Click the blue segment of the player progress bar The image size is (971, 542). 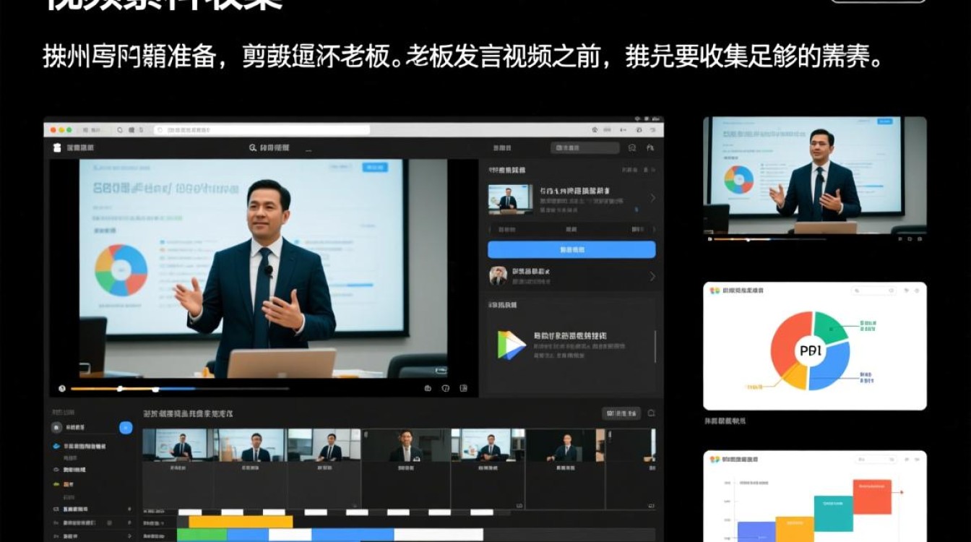pos(176,389)
